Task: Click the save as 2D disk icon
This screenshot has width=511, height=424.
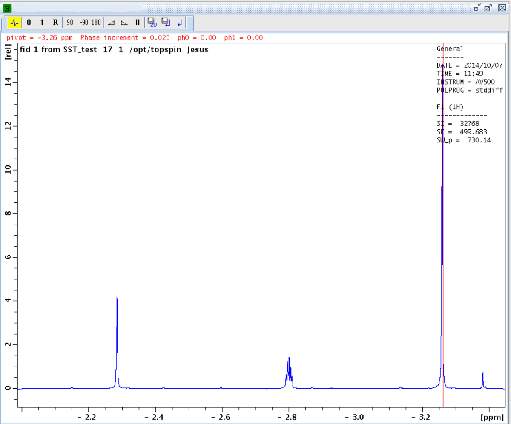Action: (x=152, y=22)
